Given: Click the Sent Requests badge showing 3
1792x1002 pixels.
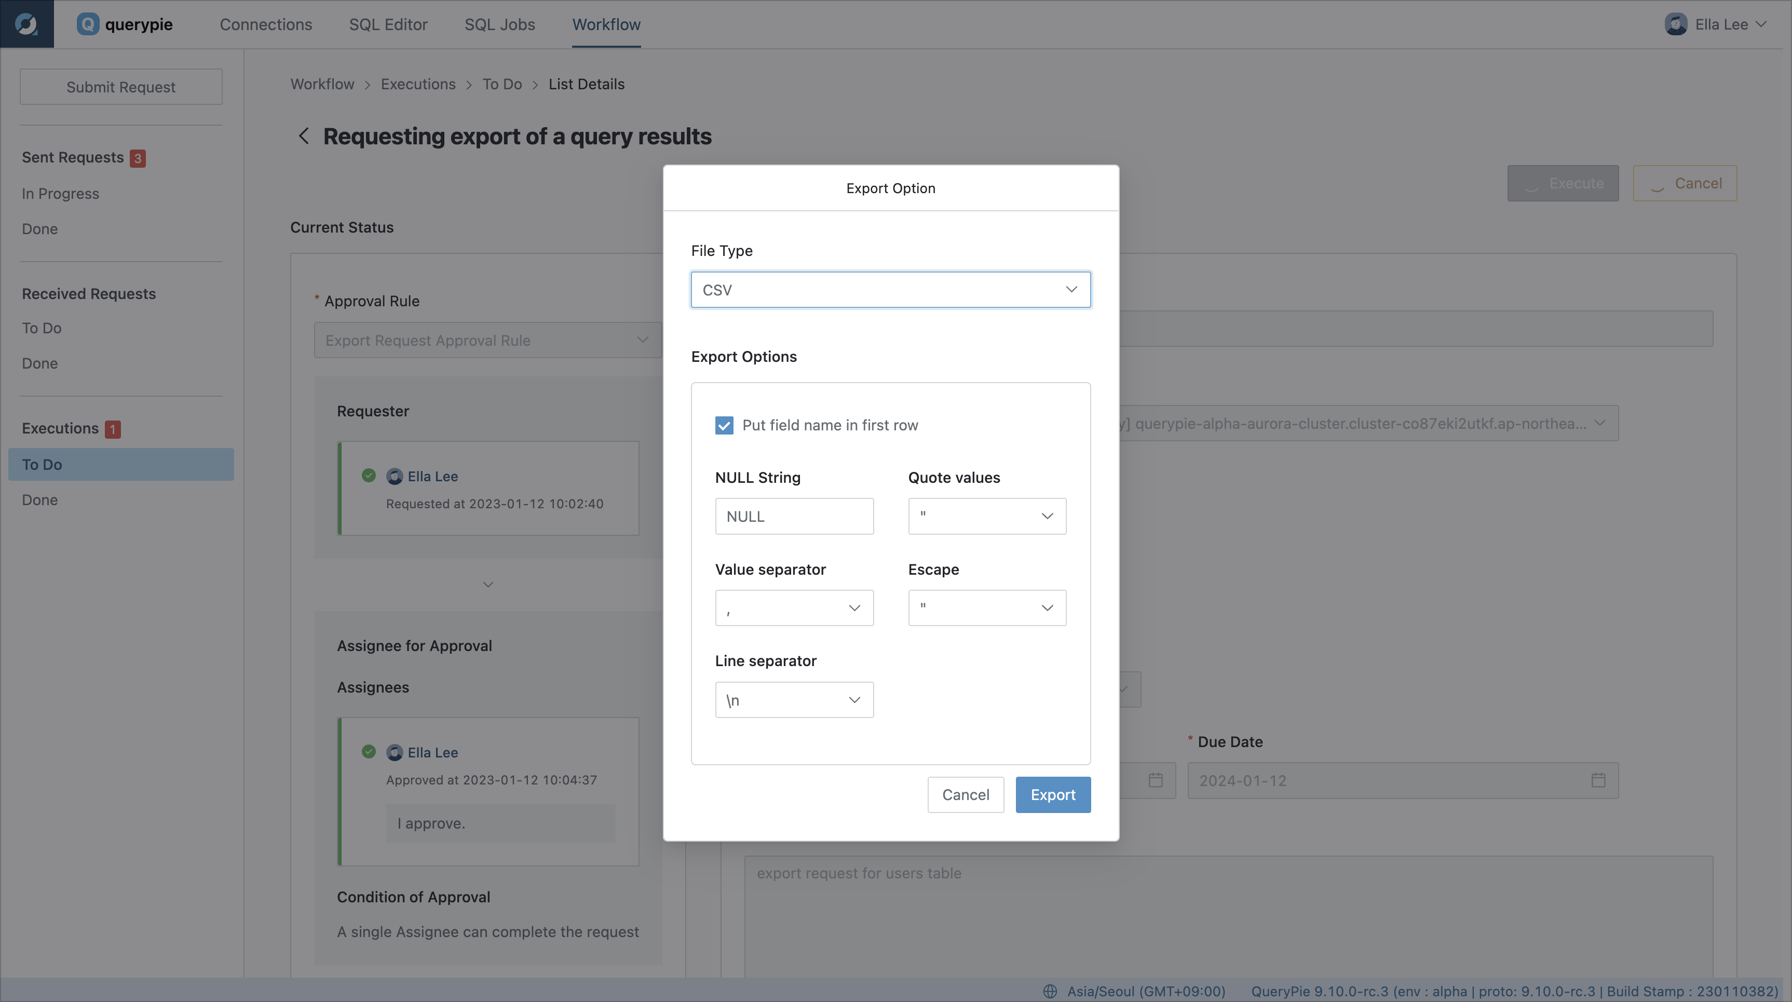Looking at the screenshot, I should [x=138, y=159].
